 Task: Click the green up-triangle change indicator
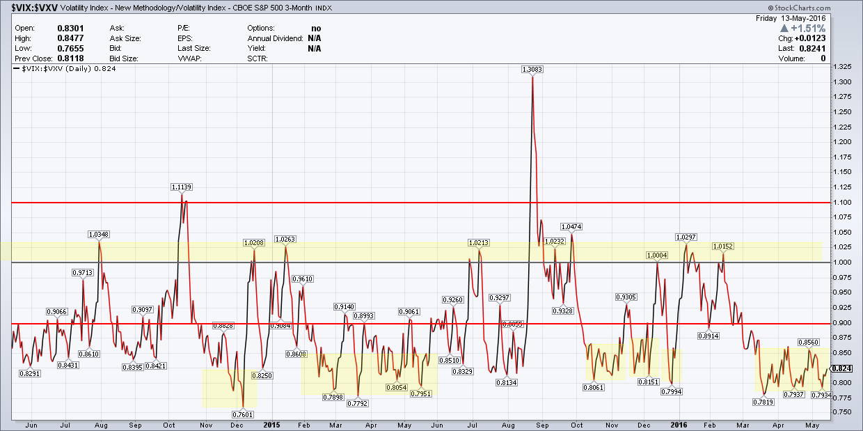(x=784, y=29)
